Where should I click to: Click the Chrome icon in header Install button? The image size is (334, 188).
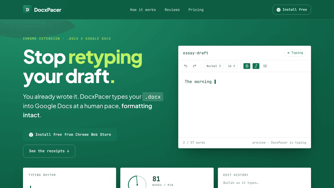[x=278, y=10]
